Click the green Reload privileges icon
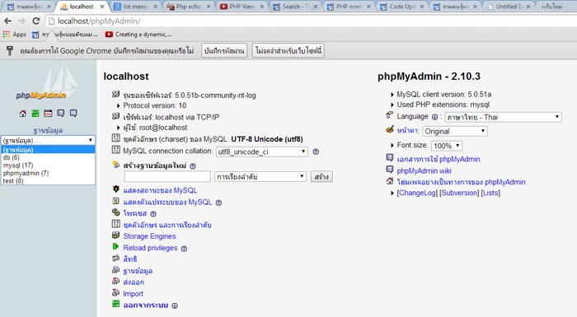This screenshot has height=317, width=577. click(116, 247)
